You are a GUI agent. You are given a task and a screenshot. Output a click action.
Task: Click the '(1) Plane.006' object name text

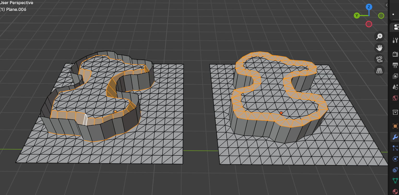13,10
